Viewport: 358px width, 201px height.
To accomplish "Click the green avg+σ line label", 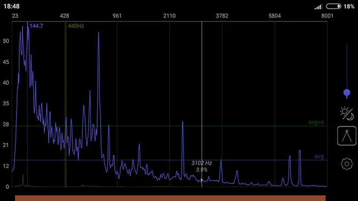I will pos(316,122).
